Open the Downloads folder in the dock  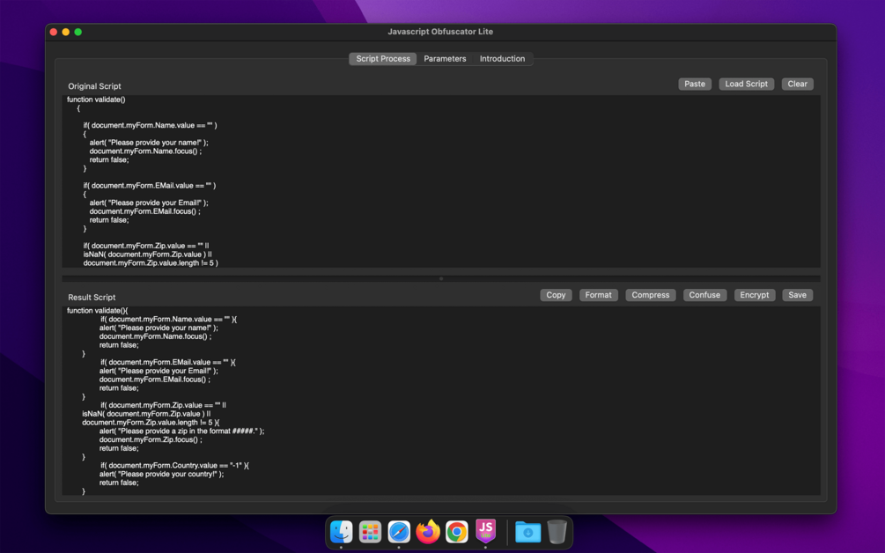[x=528, y=532]
